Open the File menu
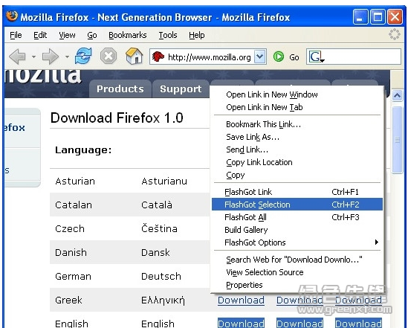The image size is (408, 328). (16, 35)
